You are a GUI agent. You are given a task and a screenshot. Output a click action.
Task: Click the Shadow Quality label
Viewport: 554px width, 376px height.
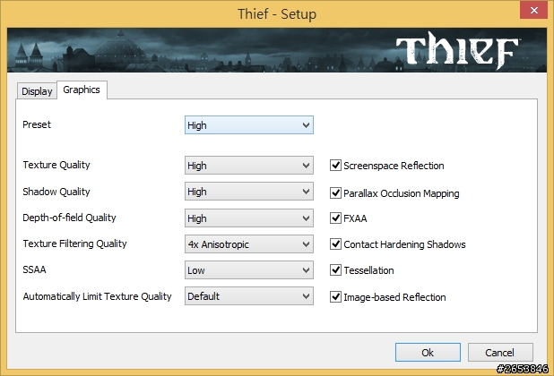pyautogui.click(x=56, y=192)
